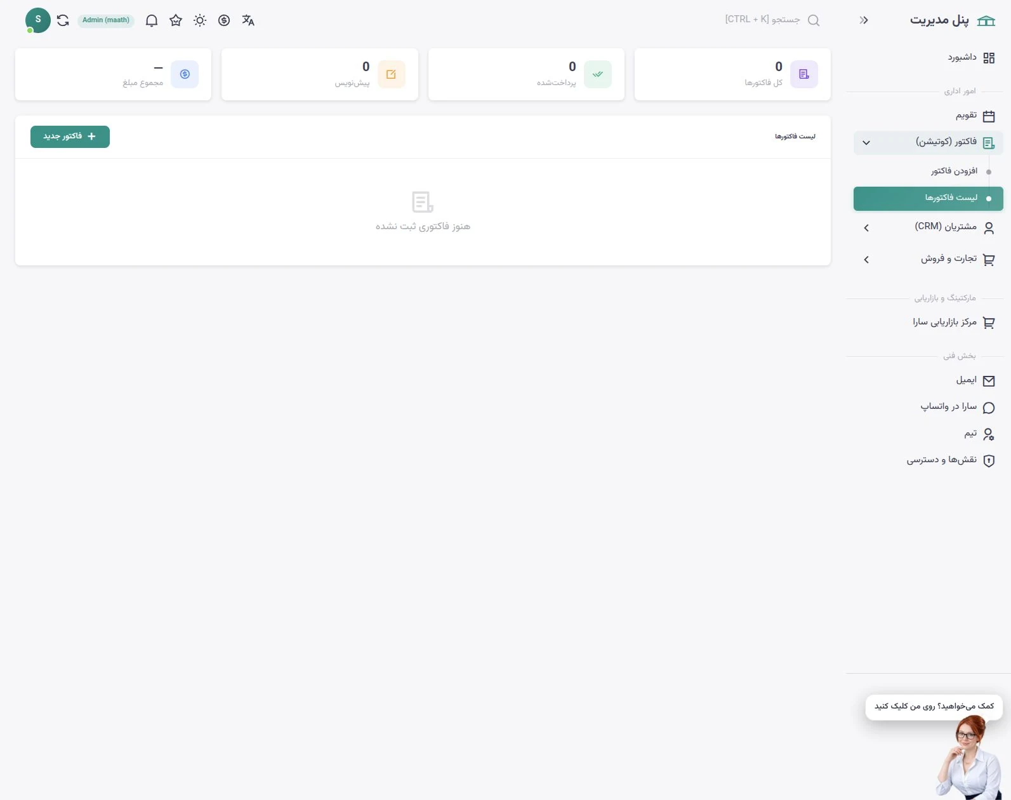Click the translate language icon
Screen dimensions: 1011x800
pyautogui.click(x=248, y=20)
